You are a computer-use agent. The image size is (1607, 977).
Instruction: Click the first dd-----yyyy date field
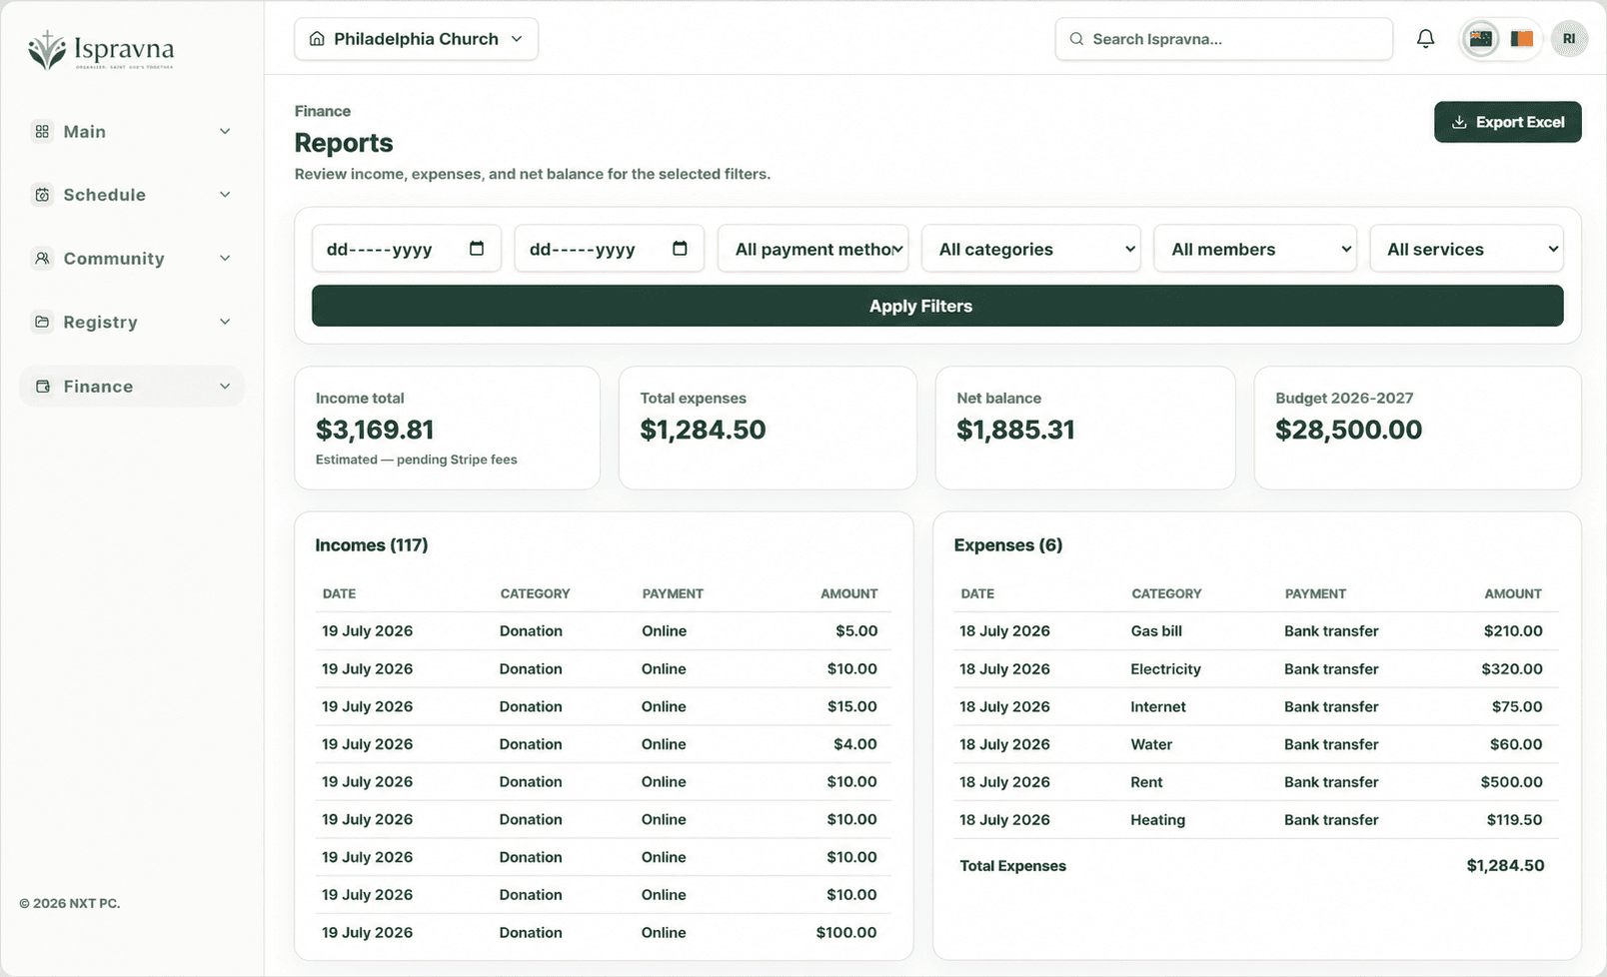[406, 249]
